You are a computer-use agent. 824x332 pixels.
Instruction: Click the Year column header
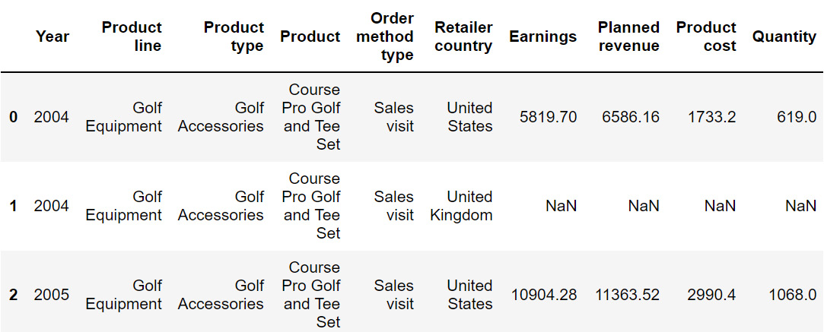pos(52,36)
